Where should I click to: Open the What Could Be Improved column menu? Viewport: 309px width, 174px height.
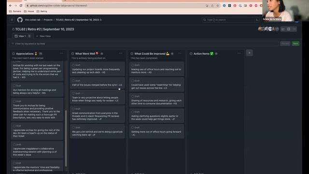[x=180, y=53]
